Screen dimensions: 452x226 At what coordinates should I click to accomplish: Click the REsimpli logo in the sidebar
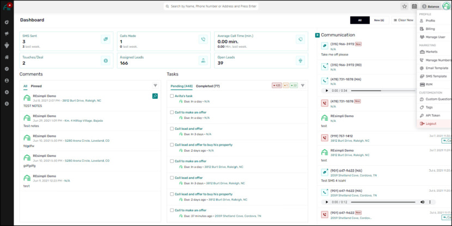click(7, 6)
